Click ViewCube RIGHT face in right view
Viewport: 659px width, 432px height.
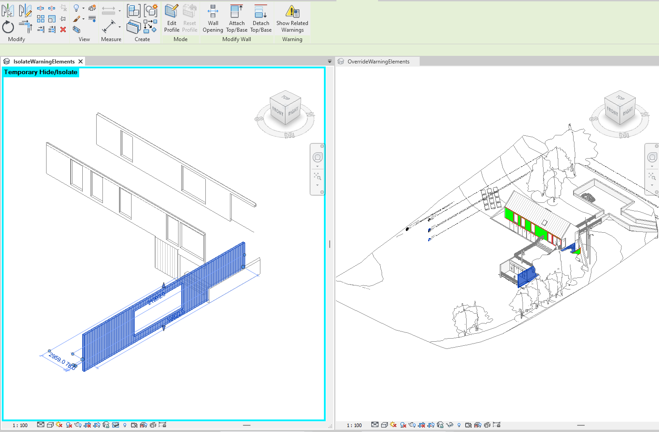click(627, 111)
